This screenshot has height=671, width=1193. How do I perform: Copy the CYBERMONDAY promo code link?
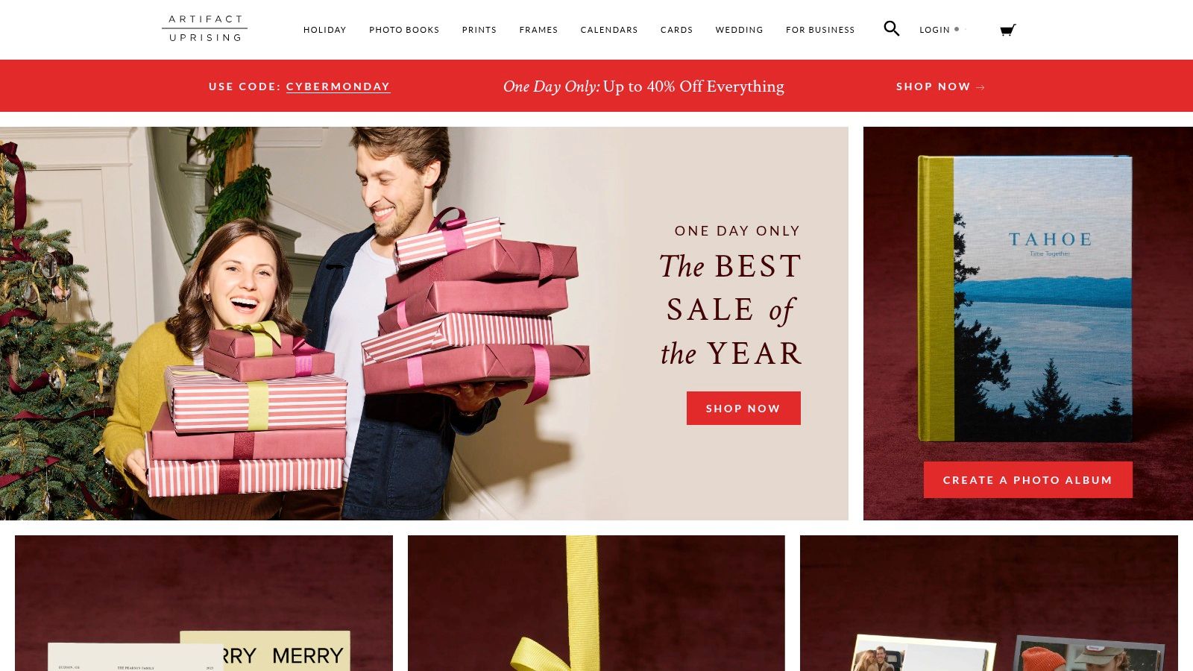click(338, 86)
